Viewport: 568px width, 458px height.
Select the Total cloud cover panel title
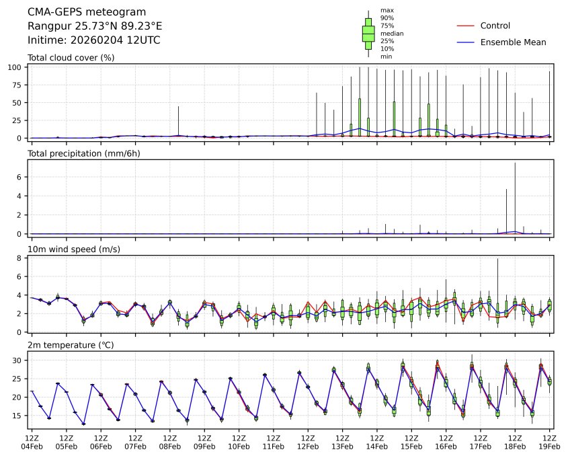tap(71, 57)
